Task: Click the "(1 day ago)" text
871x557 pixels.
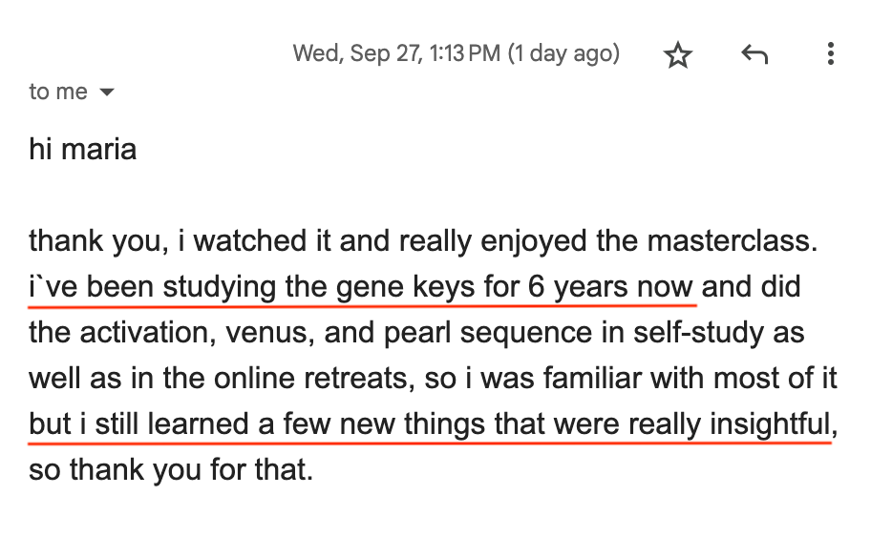Action: (x=563, y=53)
